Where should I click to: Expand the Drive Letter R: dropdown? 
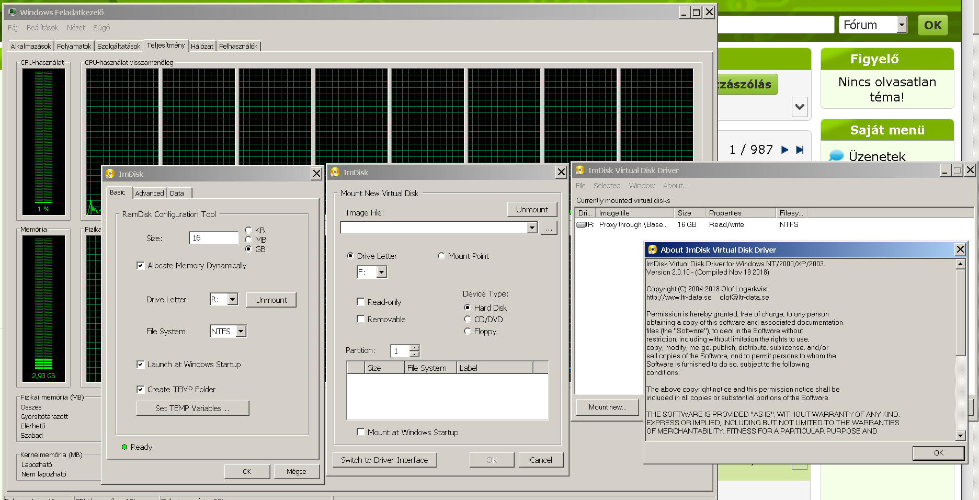pyautogui.click(x=233, y=299)
